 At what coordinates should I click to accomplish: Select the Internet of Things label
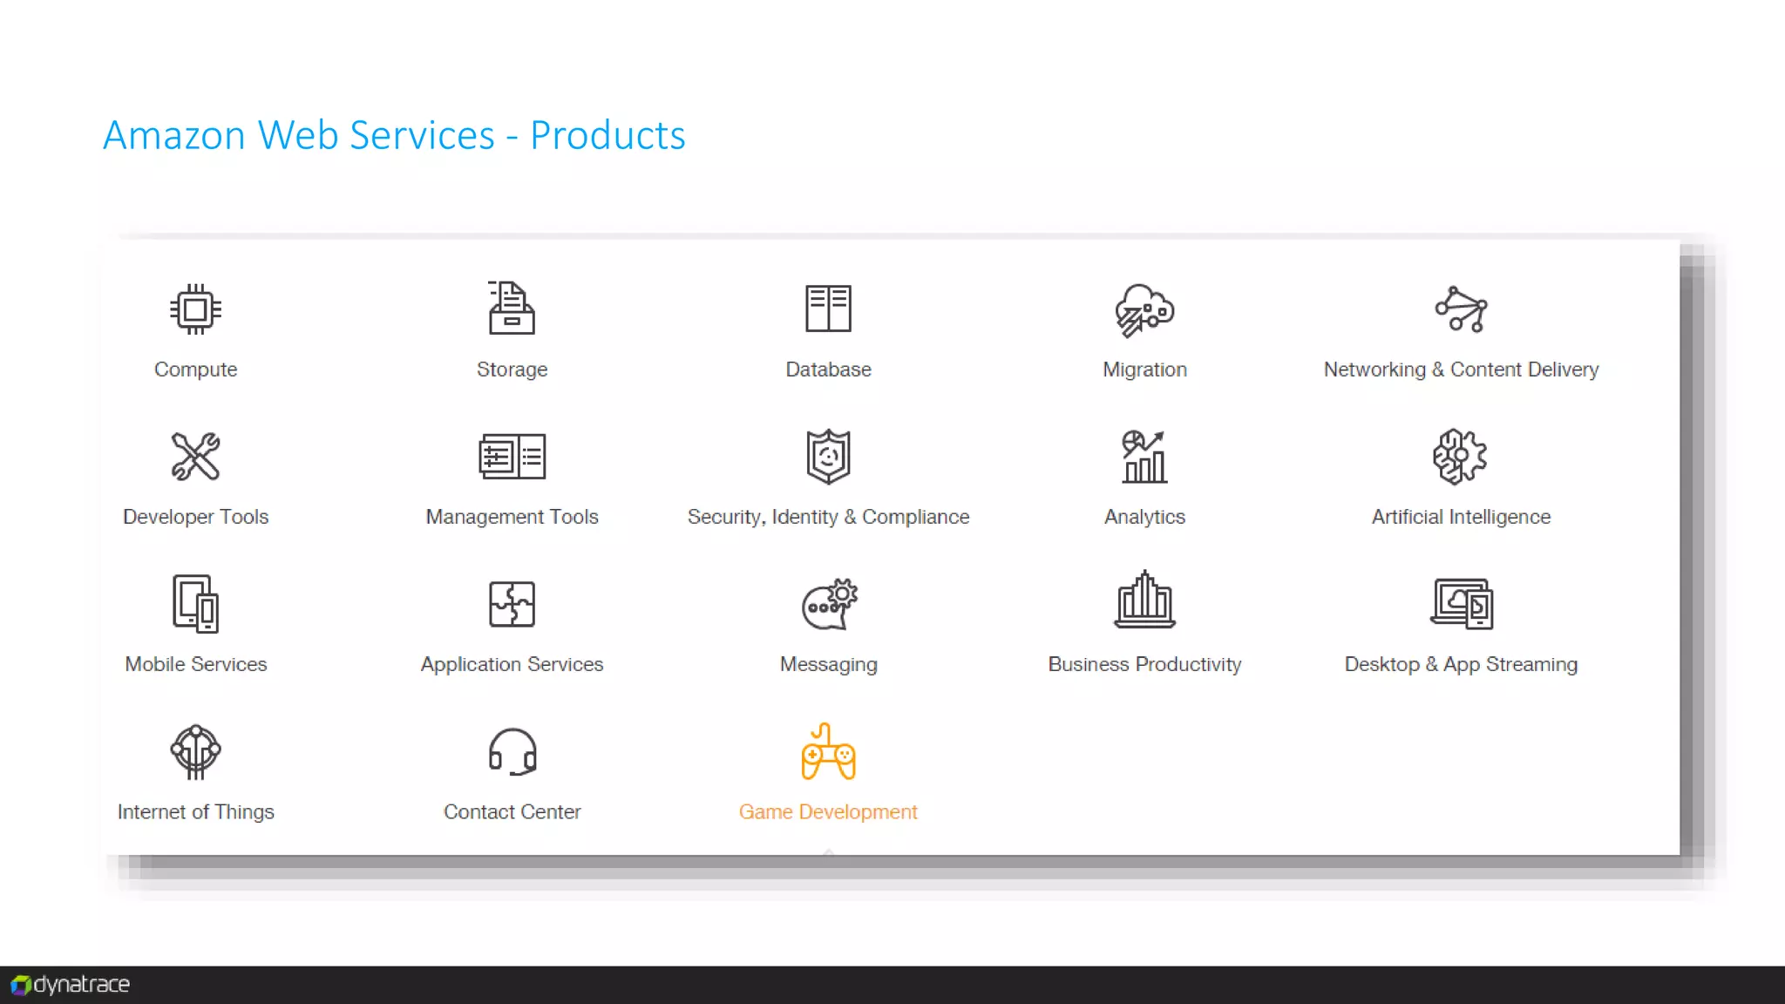[195, 812]
